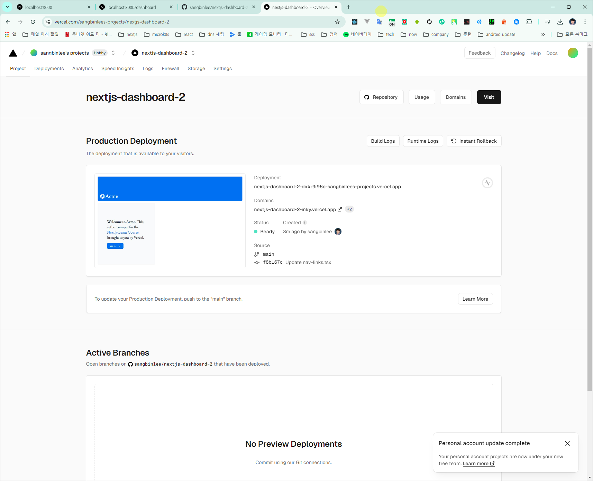Screen dimensions: 593x481
Task: Switch to the localhost:3000/dashboard browser tab
Action: tap(136, 7)
